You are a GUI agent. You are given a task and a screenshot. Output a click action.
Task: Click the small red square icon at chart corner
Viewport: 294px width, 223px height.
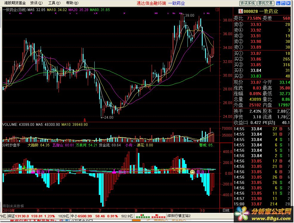coord(217,10)
